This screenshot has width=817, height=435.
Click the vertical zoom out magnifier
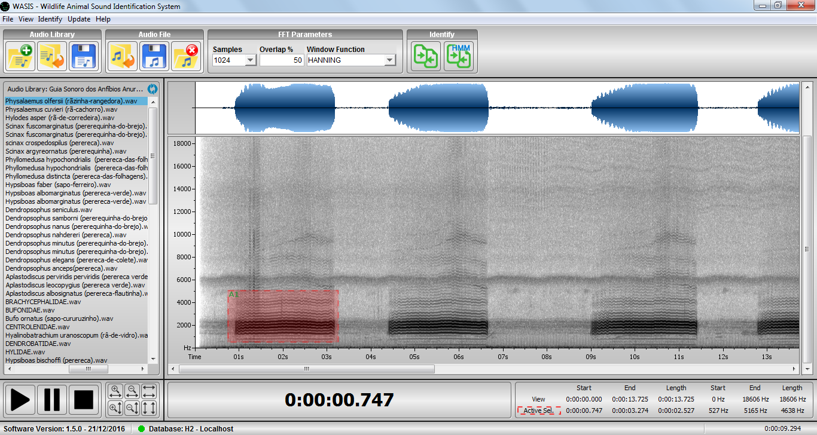(132, 408)
